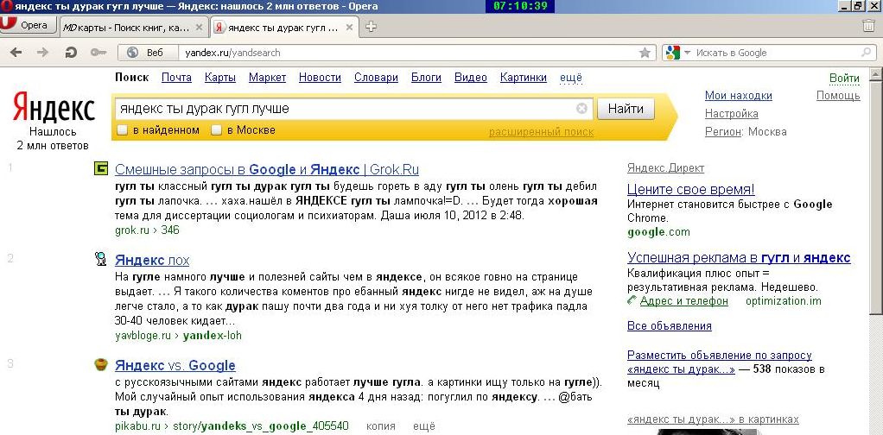This screenshot has height=435, width=883.
Task: Open the "Яндекс лох" search result
Action: [x=152, y=260]
